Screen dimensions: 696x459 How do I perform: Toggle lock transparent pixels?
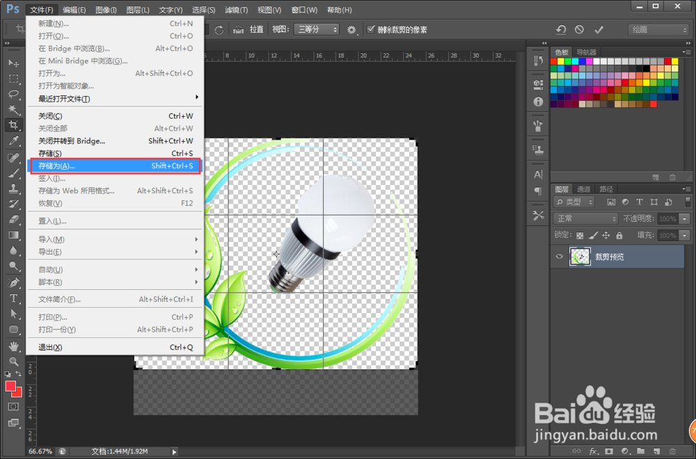[580, 236]
